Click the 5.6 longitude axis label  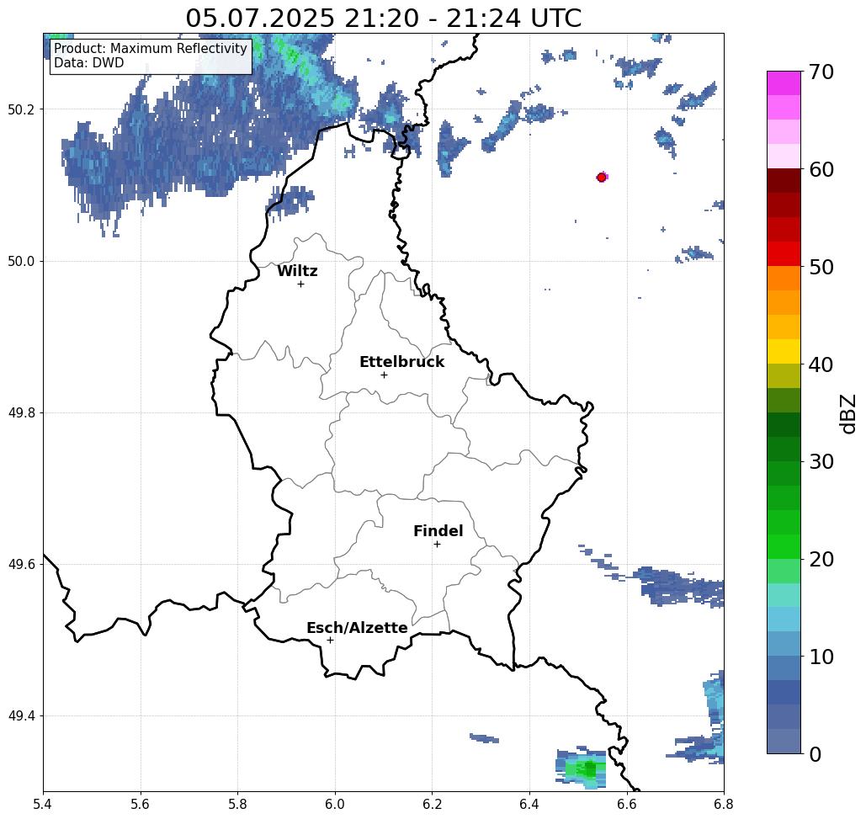click(141, 804)
